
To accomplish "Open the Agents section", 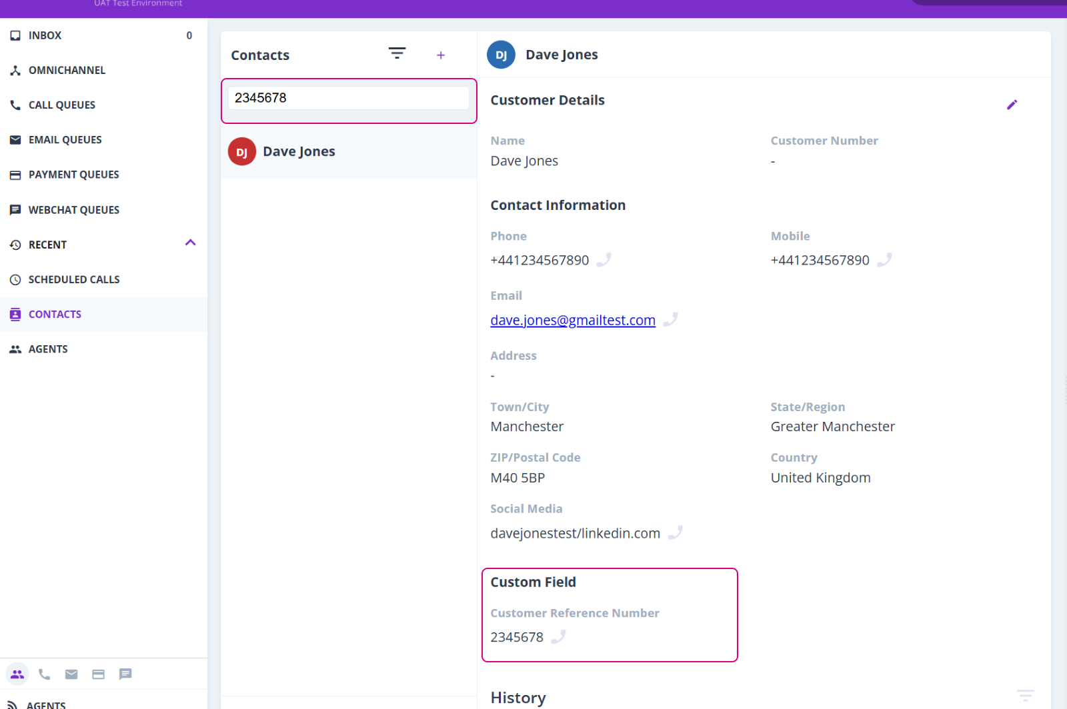I will click(48, 349).
